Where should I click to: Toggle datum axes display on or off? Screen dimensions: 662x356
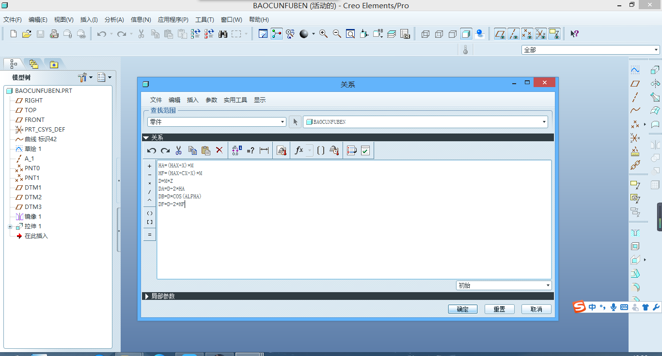click(x=514, y=34)
